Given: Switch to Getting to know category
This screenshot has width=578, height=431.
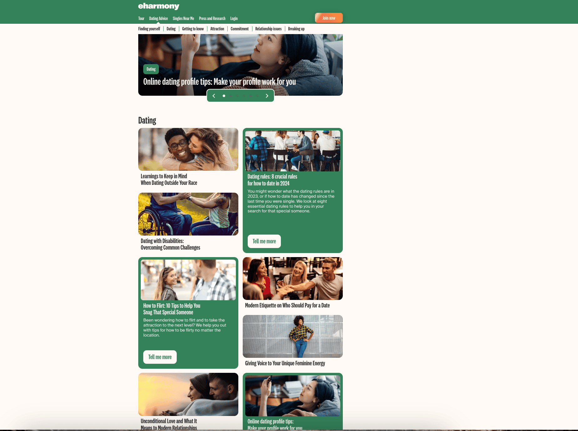Looking at the screenshot, I should [193, 29].
